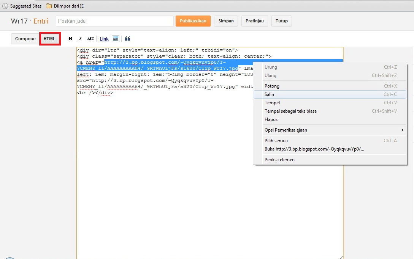The width and height of the screenshot is (414, 259).
Task: Click the orange Publikasikan button
Action: (x=193, y=21)
